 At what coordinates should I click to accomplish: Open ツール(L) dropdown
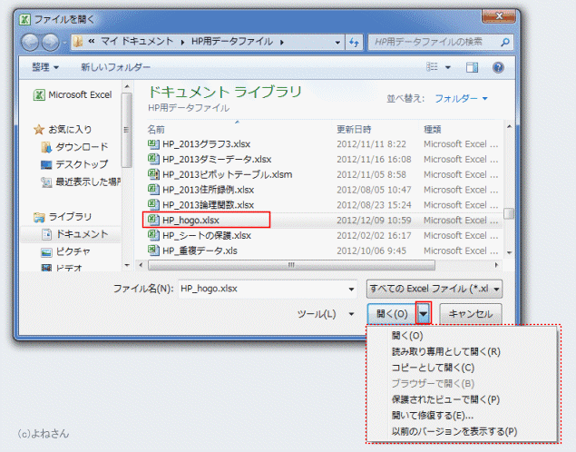[x=326, y=314]
